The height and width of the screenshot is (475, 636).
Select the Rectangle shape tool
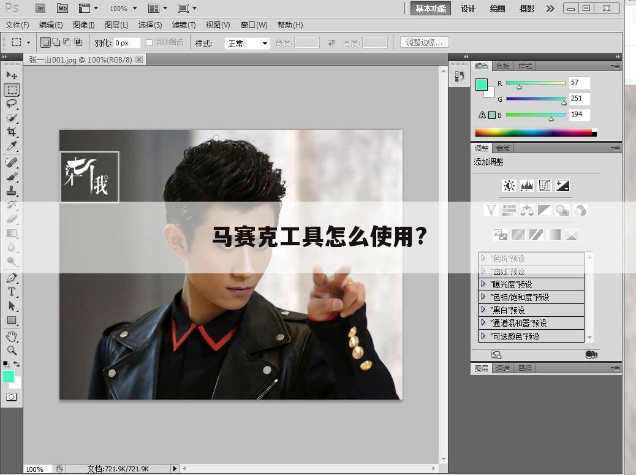[12, 320]
